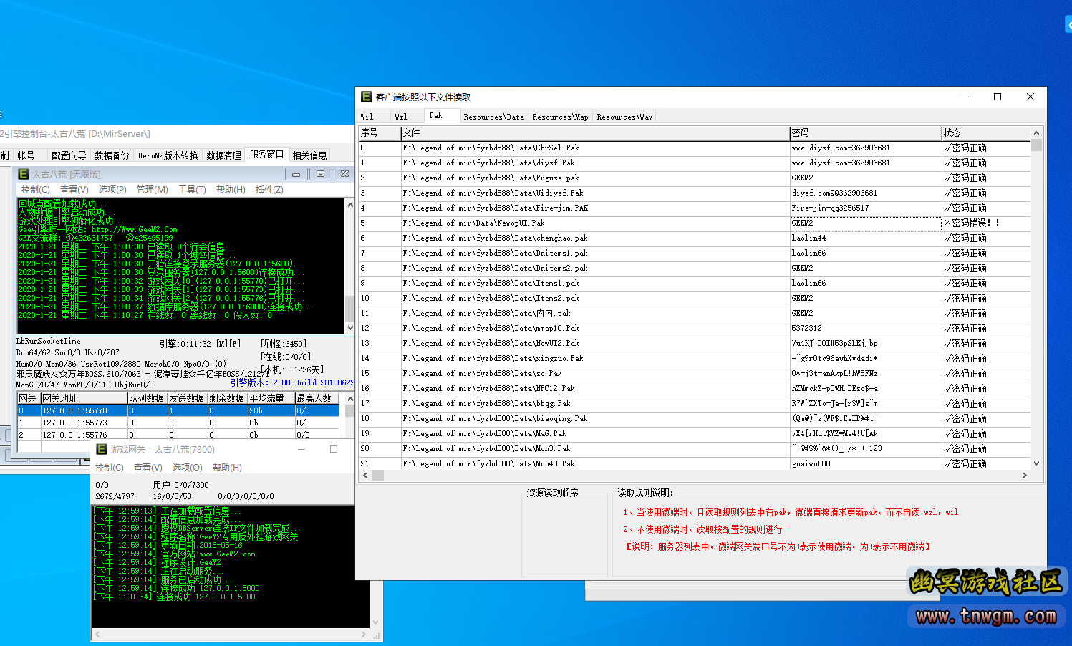Click the right scroll arrow under the 游戏网关 console
The height and width of the screenshot is (646, 1072).
pyautogui.click(x=364, y=635)
